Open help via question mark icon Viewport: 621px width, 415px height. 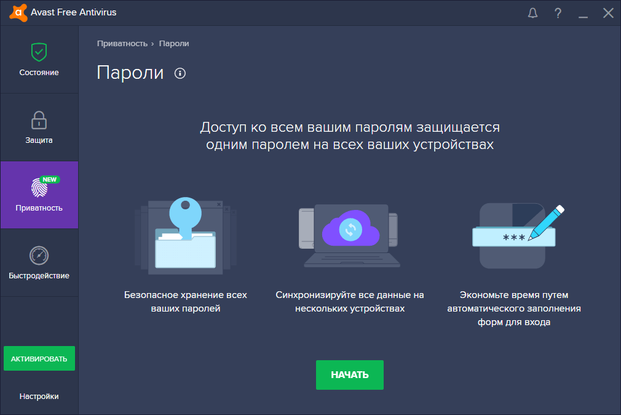tap(558, 13)
